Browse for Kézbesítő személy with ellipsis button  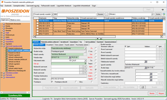tap(81, 70)
